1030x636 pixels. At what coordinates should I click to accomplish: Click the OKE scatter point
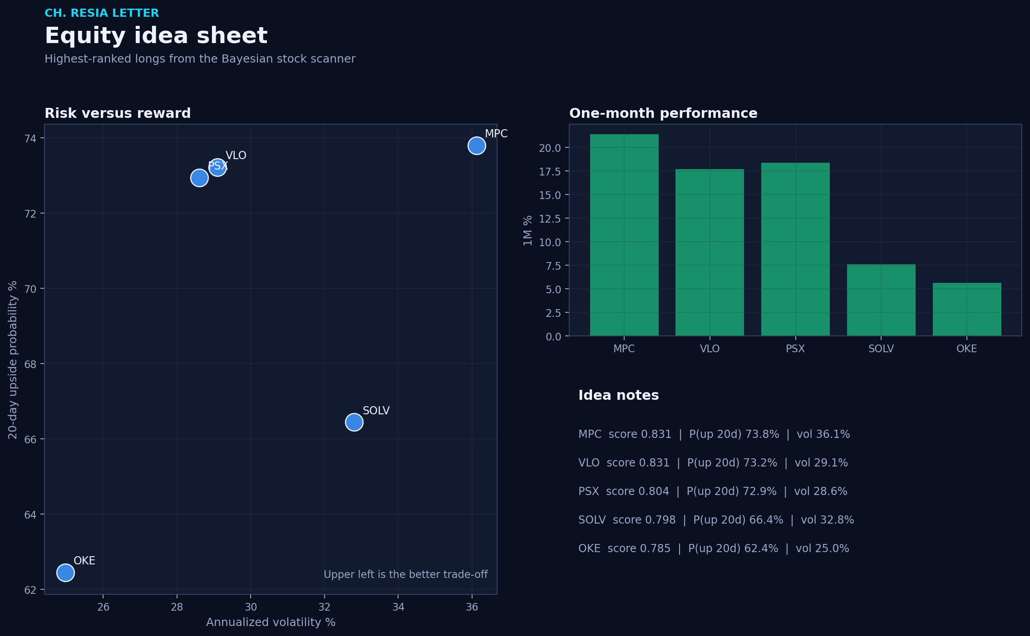click(x=65, y=573)
